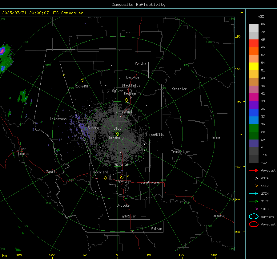
Task: Click the magenta 42 dBZ color swatch
Action: [x=254, y=97]
